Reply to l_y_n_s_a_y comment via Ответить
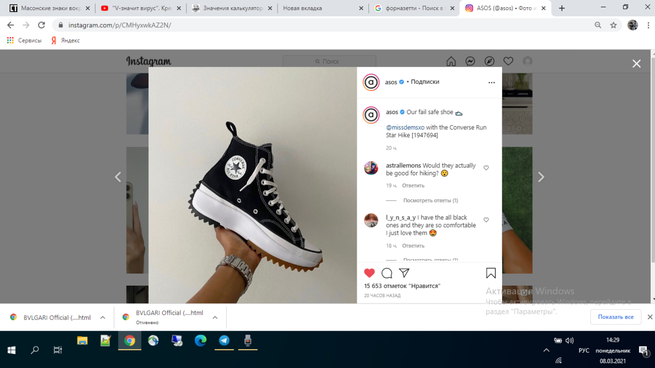Image resolution: width=655 pixels, height=368 pixels. (x=413, y=246)
